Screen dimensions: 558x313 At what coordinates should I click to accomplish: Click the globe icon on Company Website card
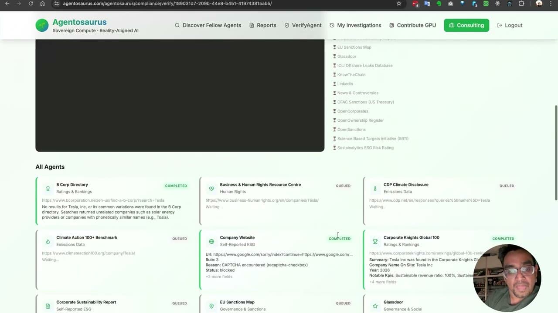tap(211, 242)
